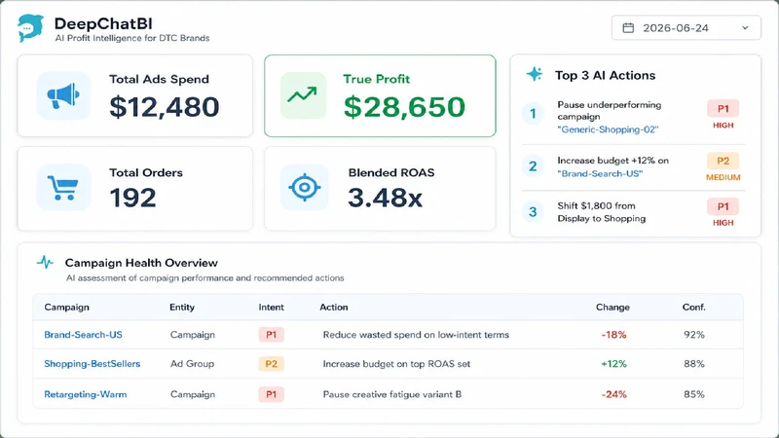The height and width of the screenshot is (438, 779).
Task: Click the P1 intent badge in Retargeting-Warm row
Action: coord(272,394)
